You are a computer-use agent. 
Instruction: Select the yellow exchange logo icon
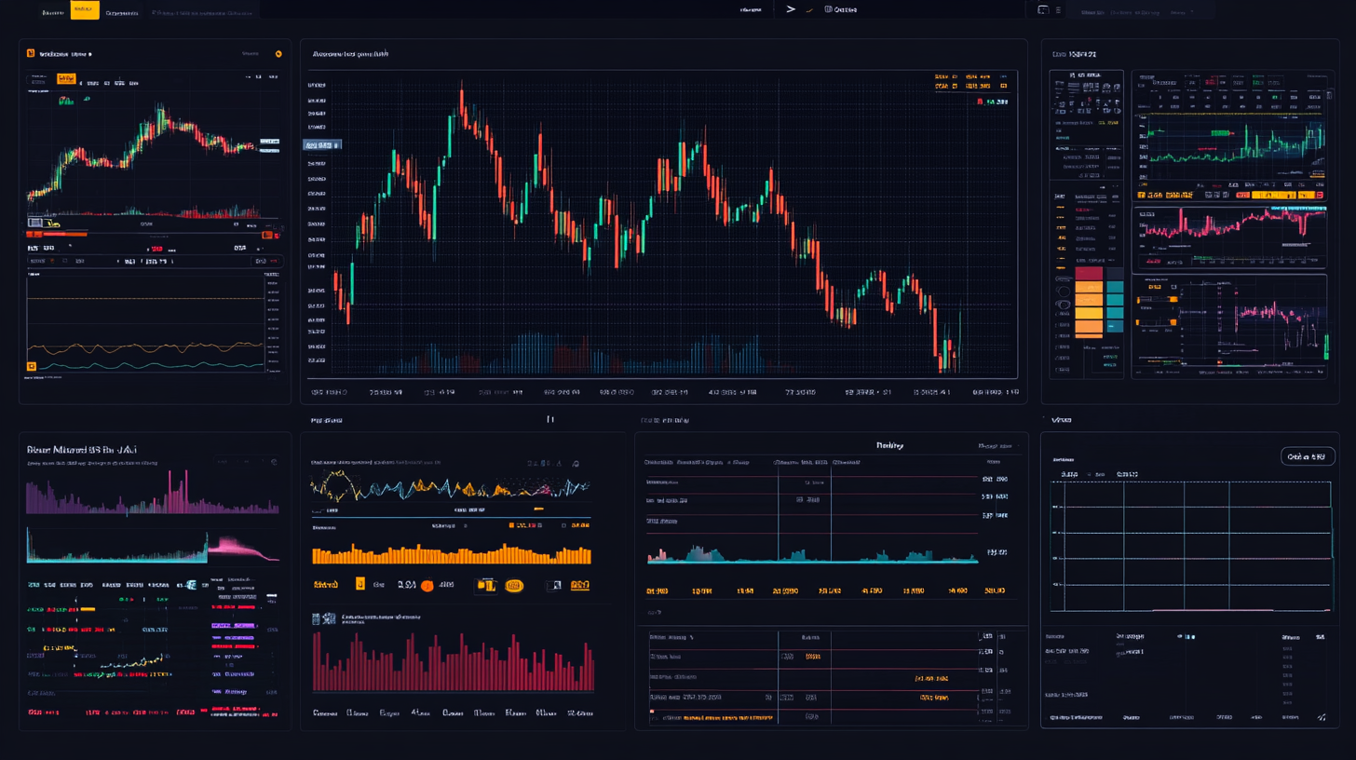(31, 53)
